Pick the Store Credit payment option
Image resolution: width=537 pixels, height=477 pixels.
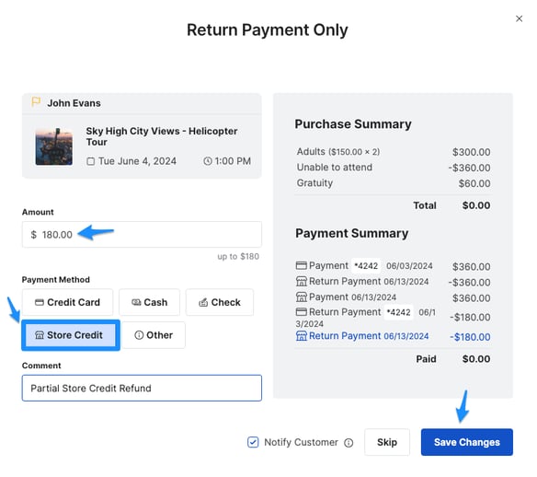(x=71, y=335)
